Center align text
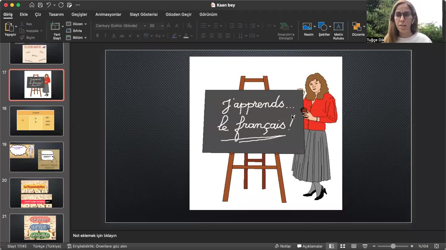Screen dimensions: 446x250 click(212, 36)
